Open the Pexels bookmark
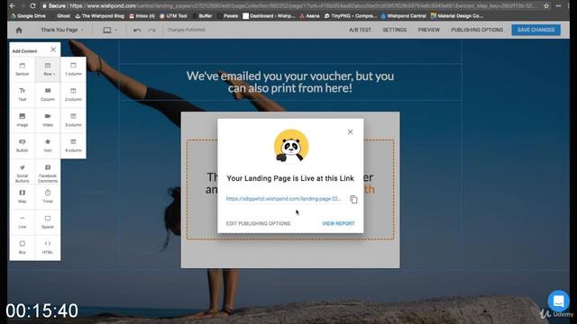Screen dimensions: 577x324 click(x=228, y=16)
